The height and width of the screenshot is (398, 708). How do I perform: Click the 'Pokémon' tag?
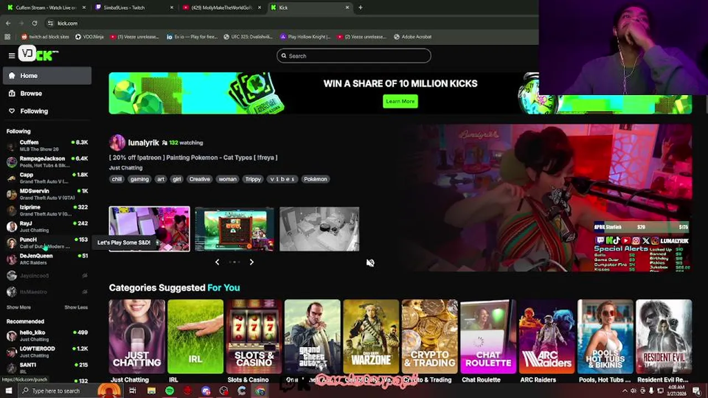click(315, 179)
